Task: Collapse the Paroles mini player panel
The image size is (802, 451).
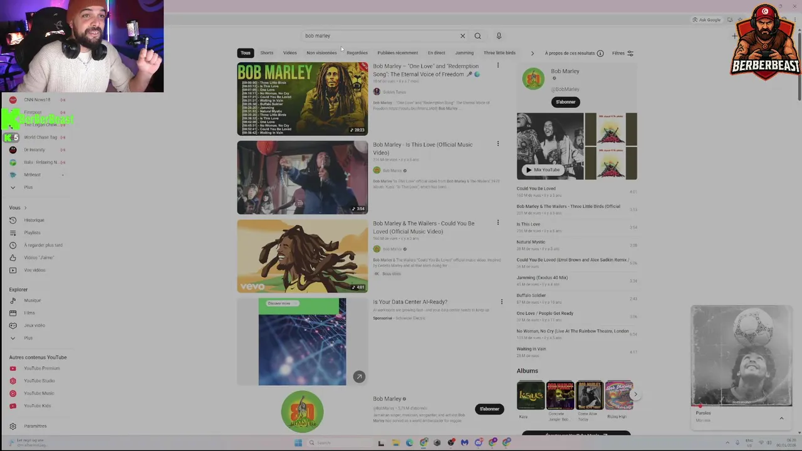Action: pos(781,418)
